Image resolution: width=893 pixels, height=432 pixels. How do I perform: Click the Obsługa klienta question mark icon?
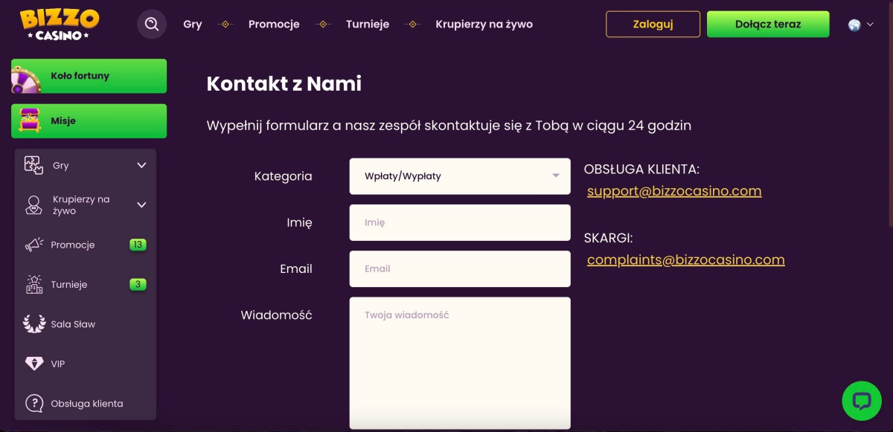coord(34,403)
